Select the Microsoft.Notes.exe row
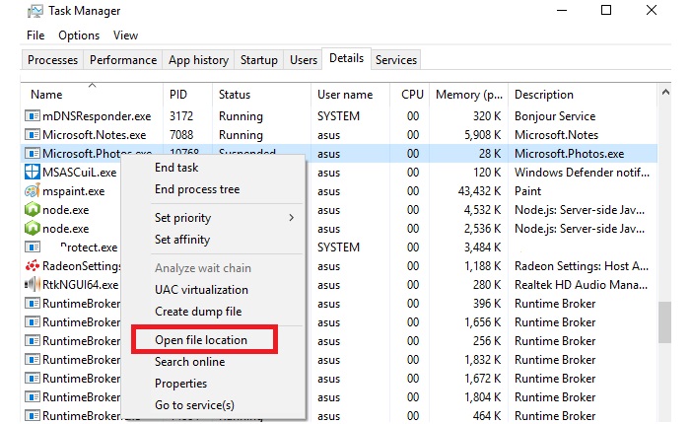 (339, 134)
